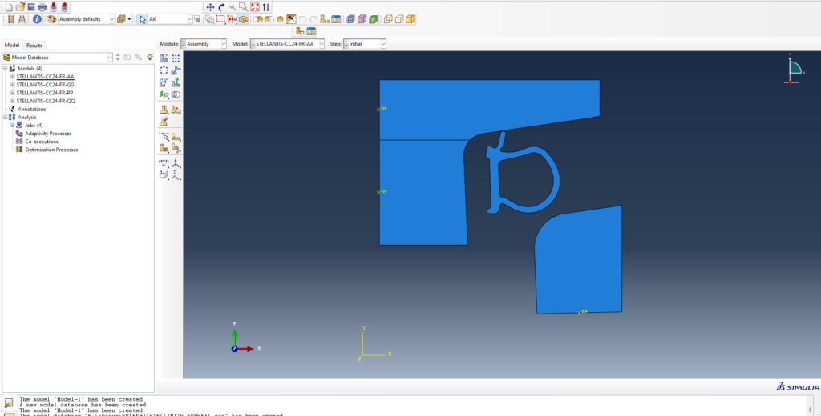Enable hidden-line render style
This screenshot has height=416, width=821.
tap(399, 19)
